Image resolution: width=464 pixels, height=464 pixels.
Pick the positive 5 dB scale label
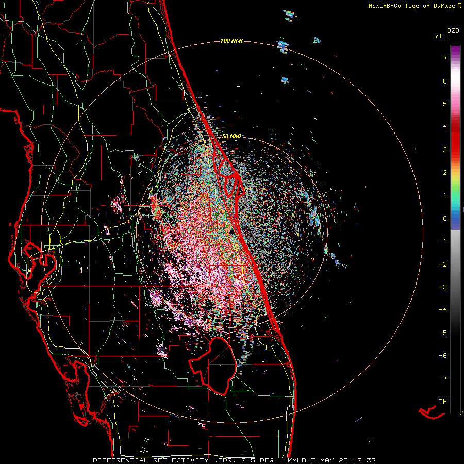coord(445,104)
